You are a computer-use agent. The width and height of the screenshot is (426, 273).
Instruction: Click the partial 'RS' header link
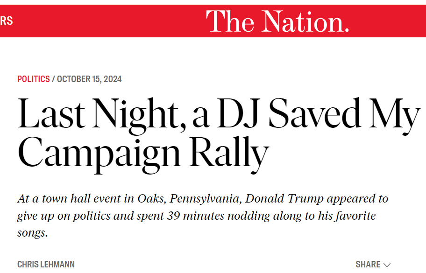point(7,21)
